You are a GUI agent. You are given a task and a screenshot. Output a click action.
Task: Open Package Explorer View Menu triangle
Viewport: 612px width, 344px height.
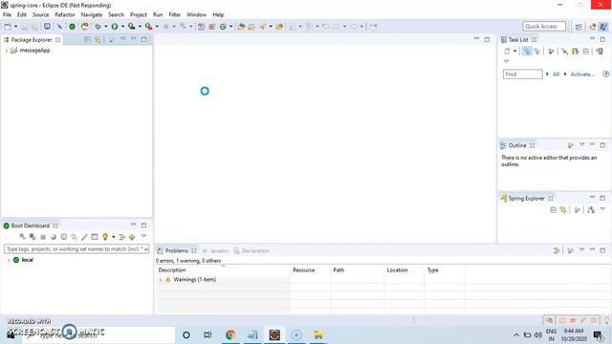click(123, 39)
